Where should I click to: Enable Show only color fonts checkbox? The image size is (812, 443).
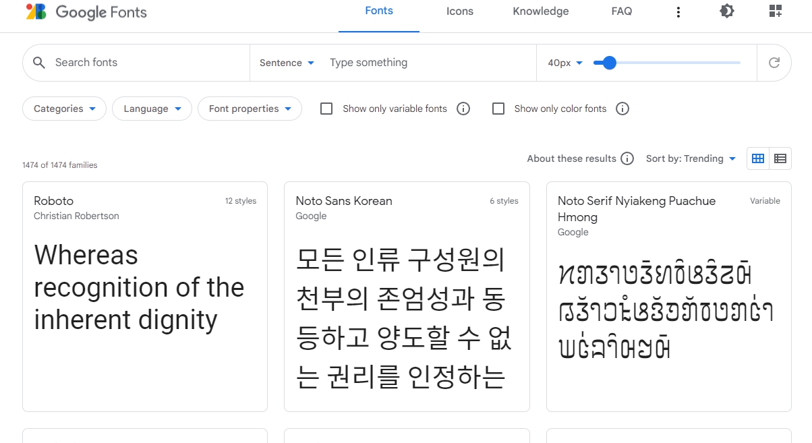pos(498,109)
